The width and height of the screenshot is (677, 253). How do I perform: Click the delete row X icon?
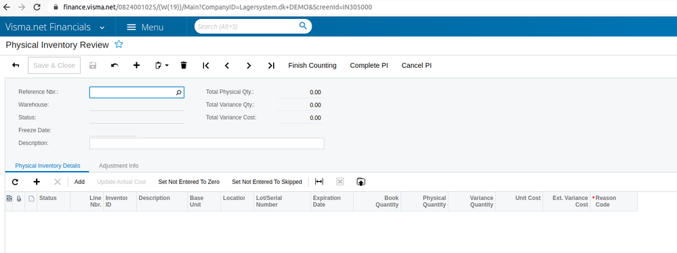58,182
